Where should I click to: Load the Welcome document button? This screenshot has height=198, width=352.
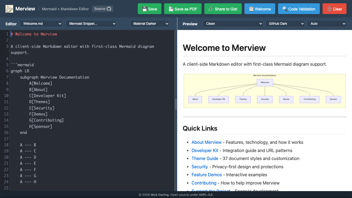(x=260, y=9)
